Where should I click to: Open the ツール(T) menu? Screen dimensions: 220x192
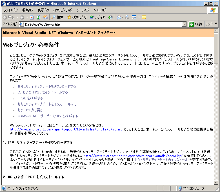pyautogui.click(x=83, y=10)
